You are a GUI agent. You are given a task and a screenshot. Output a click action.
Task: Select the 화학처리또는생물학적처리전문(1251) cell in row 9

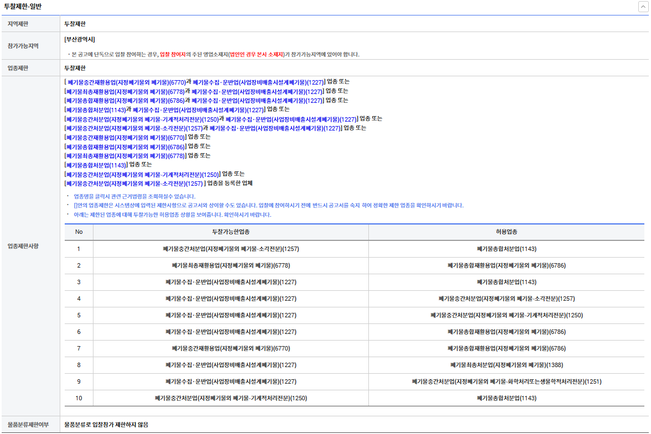[506, 381]
